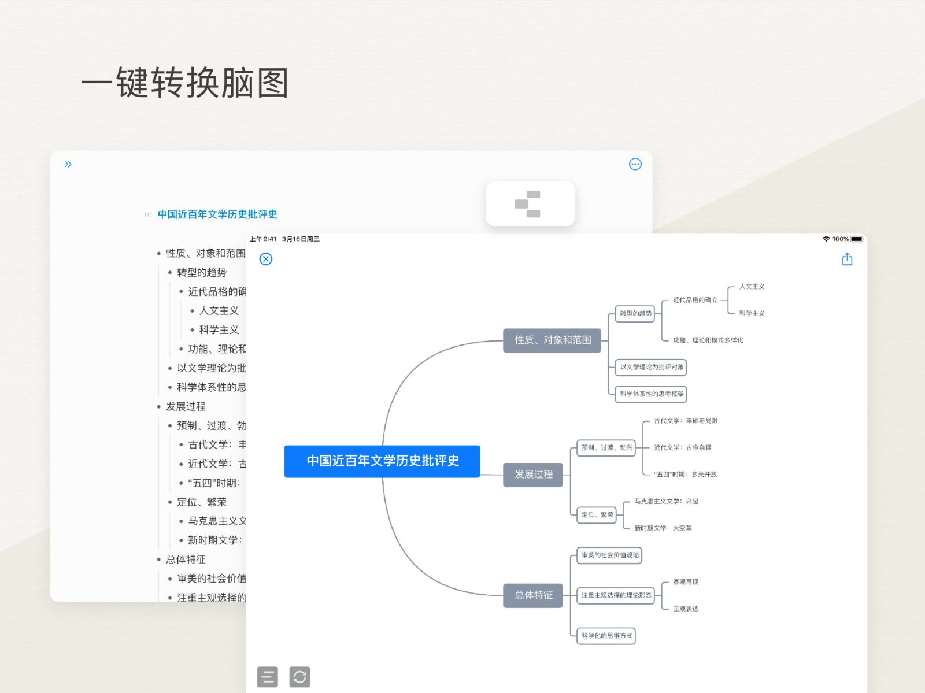Tap the Wi-Fi status icon
Screen dimensions: 925x693
pos(826,239)
